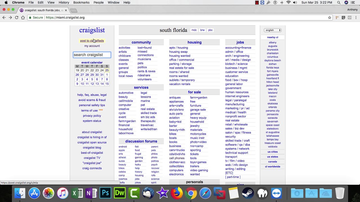The image size is (360, 202).
Task: Open iTunes from the dock
Action: click(x=63, y=193)
